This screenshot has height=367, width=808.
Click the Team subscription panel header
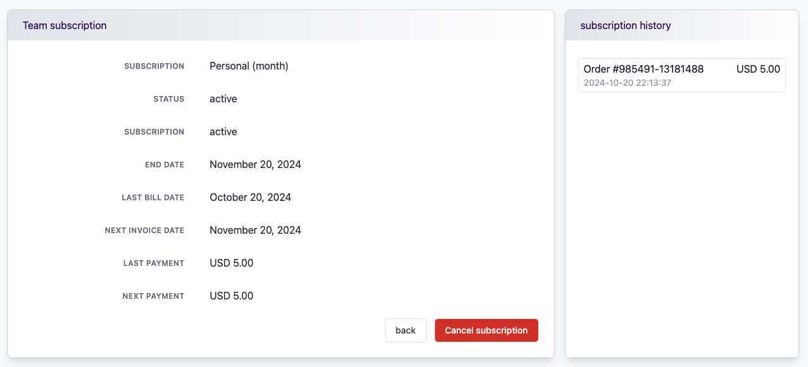(65, 25)
